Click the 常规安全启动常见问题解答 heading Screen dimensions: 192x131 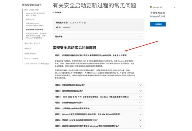point(75,47)
